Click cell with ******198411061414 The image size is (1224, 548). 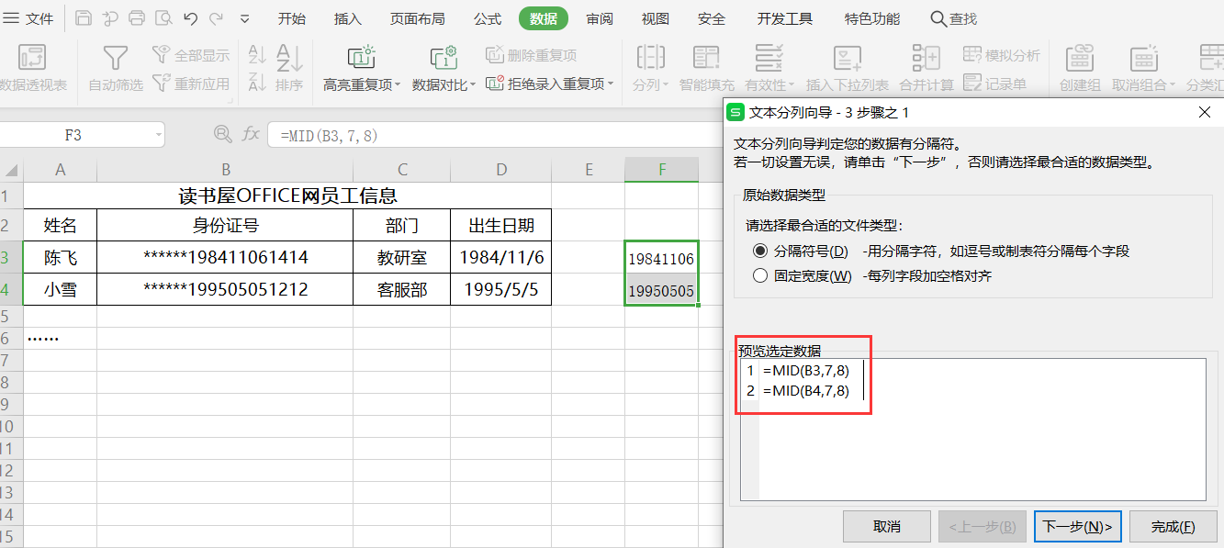click(x=225, y=258)
